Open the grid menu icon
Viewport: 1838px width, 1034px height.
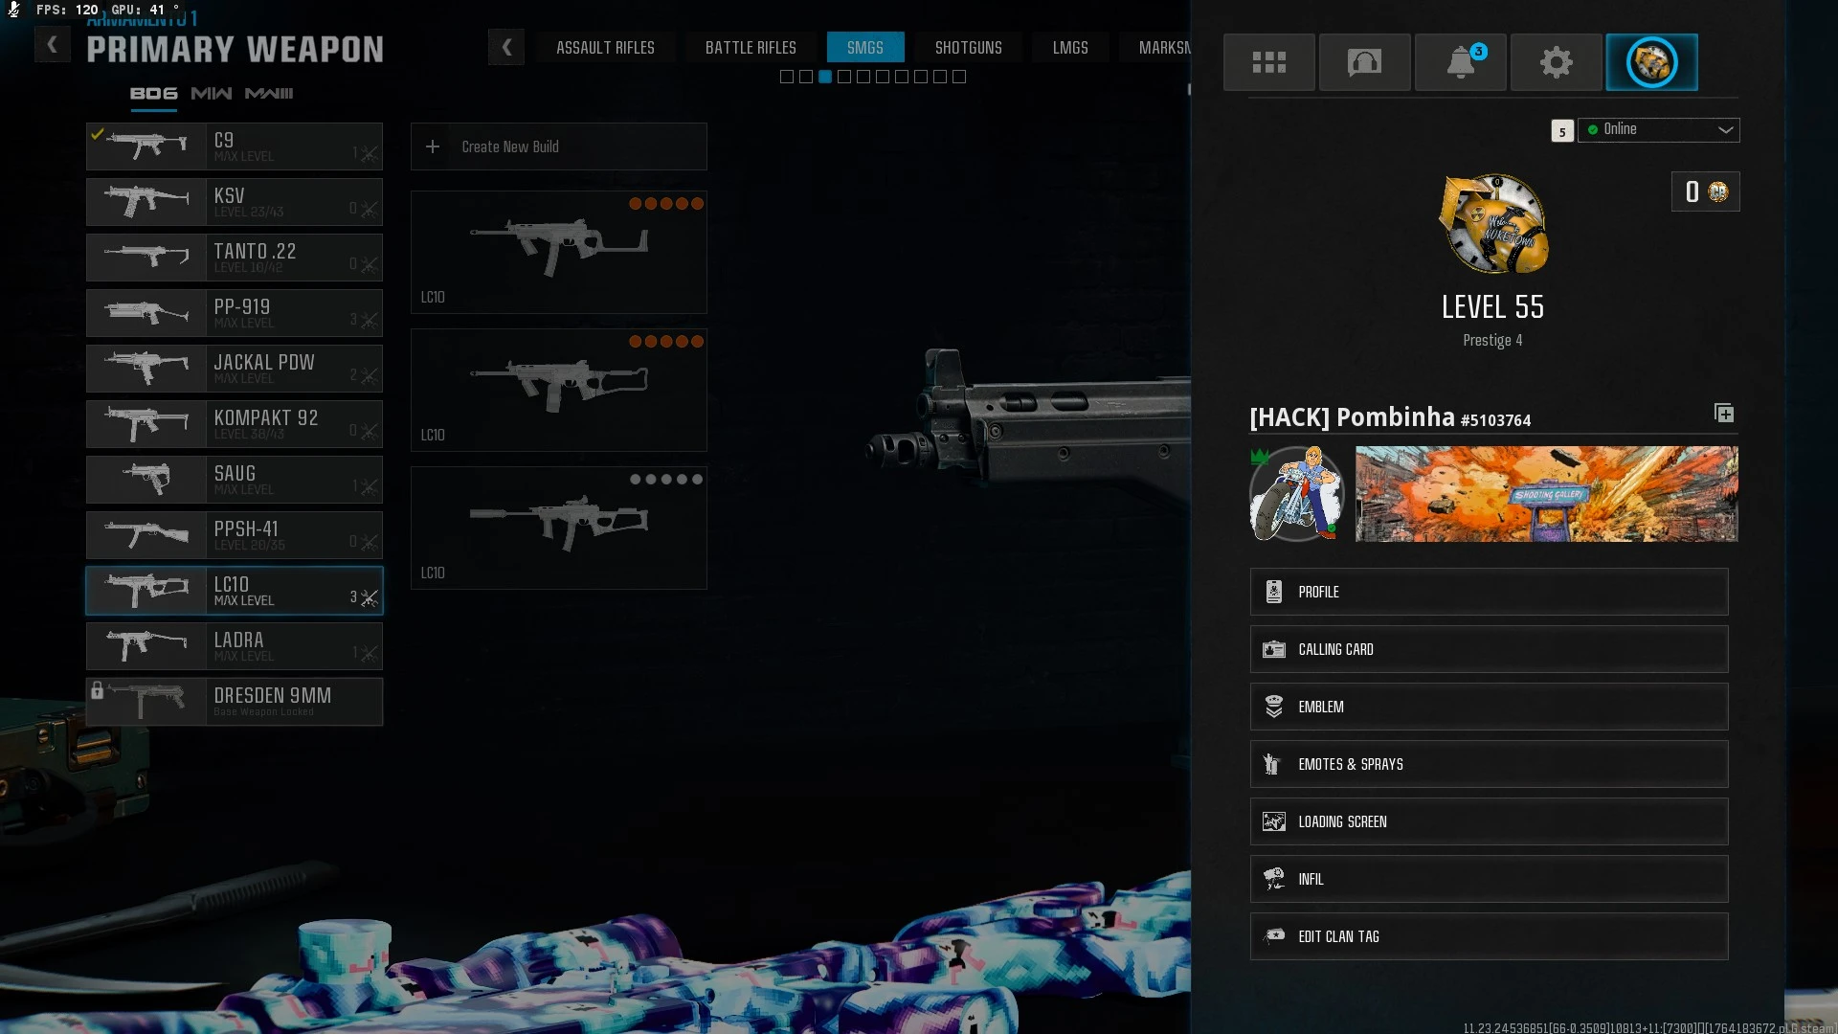pyautogui.click(x=1268, y=62)
